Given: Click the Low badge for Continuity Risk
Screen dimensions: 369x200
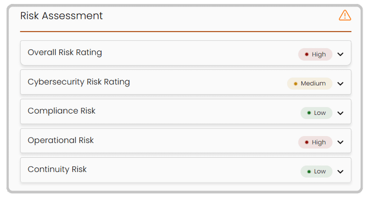Looking at the screenshot, I should point(316,172).
